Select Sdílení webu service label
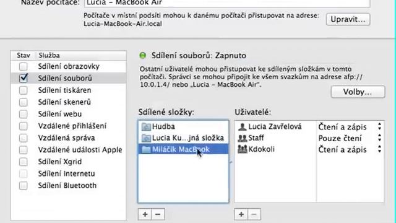Viewport: 396px width, 223px height. click(60, 114)
